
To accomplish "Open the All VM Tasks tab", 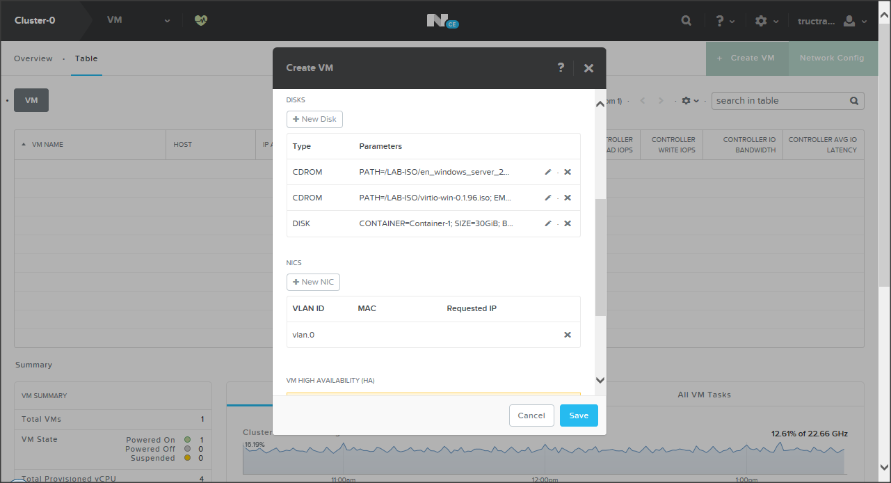I will point(704,395).
